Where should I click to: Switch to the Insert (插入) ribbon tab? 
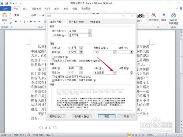(25, 8)
